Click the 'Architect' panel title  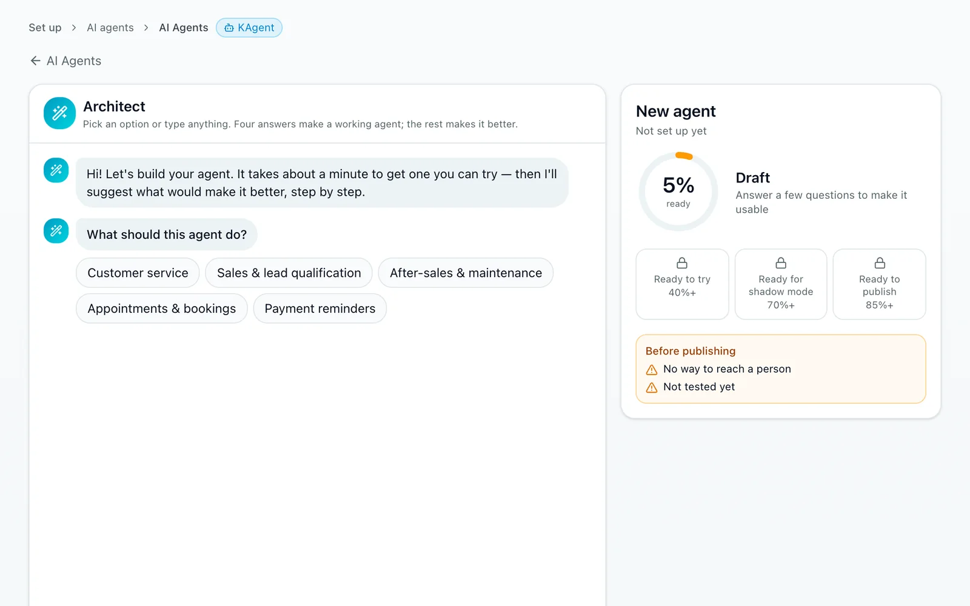point(114,107)
